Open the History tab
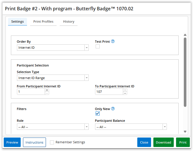The width and height of the screenshot is (193, 151). point(69,22)
